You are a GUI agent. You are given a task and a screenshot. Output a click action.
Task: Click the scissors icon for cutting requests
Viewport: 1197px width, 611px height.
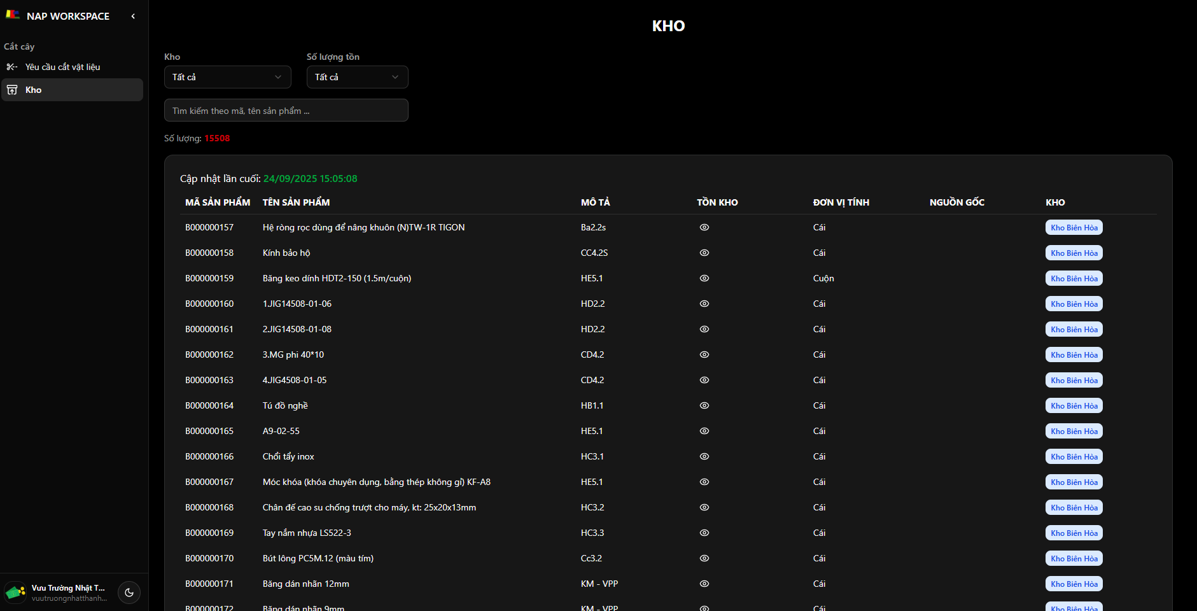click(x=11, y=67)
